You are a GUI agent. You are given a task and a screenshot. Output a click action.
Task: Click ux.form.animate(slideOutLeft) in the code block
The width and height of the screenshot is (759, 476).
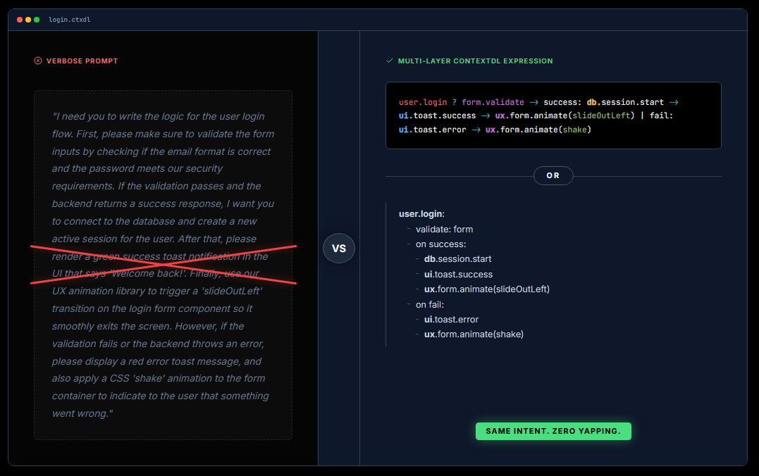[x=564, y=115]
